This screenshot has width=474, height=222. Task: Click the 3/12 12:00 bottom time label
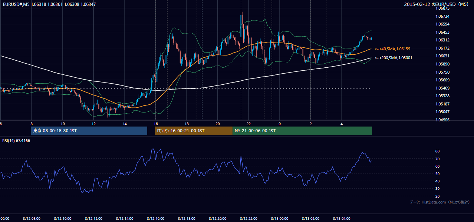click(93, 219)
